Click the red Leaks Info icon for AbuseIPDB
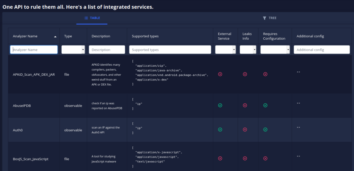This screenshot has height=171, width=354. 245,105
